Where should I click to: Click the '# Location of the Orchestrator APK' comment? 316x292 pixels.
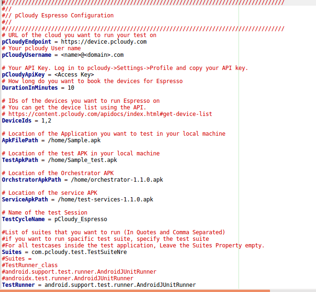point(58,173)
